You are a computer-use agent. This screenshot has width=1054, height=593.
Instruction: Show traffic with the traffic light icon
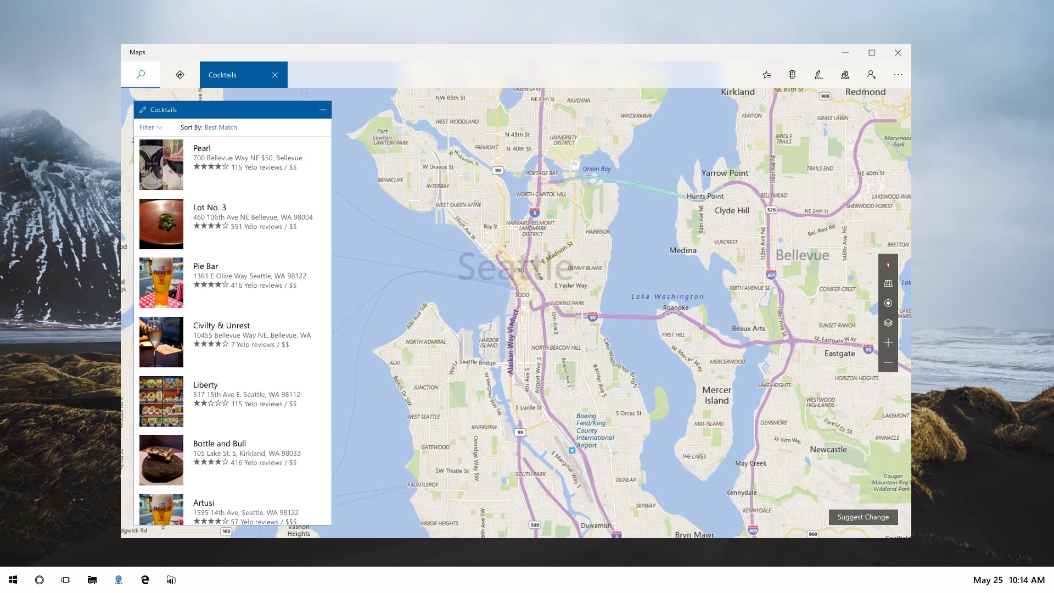[x=793, y=75]
